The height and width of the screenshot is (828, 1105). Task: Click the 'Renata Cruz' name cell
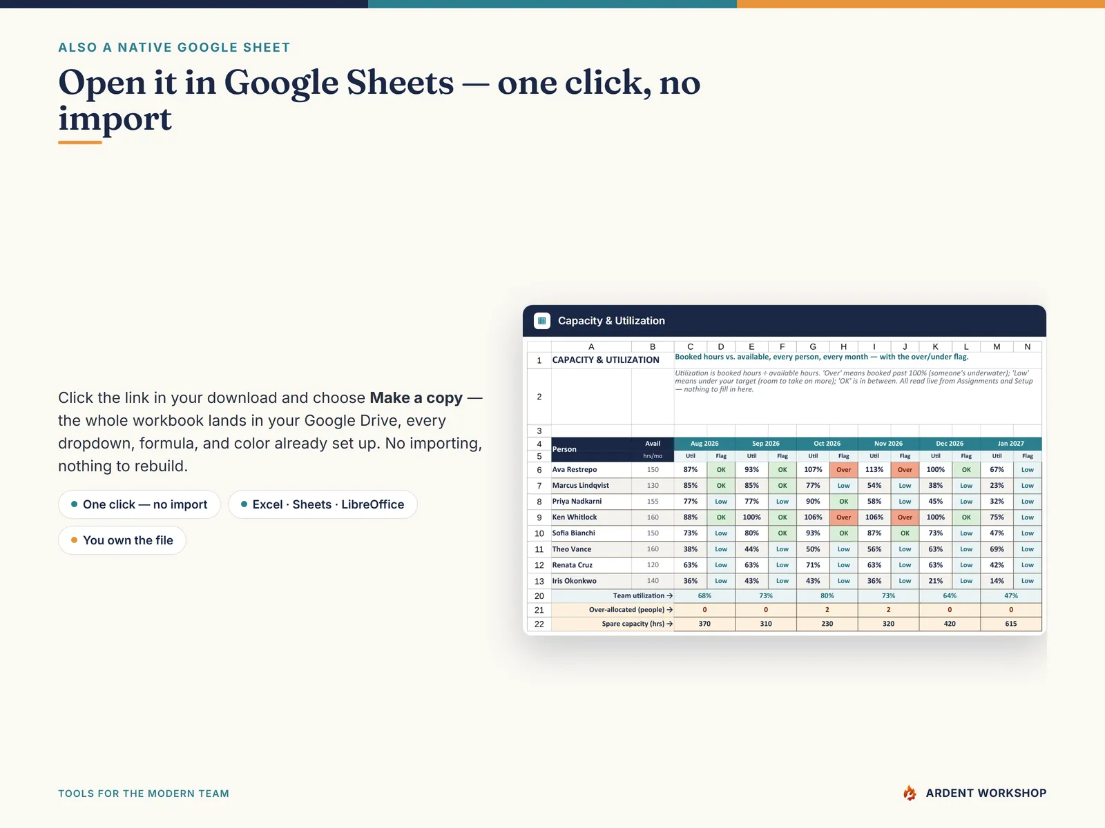pyautogui.click(x=591, y=565)
